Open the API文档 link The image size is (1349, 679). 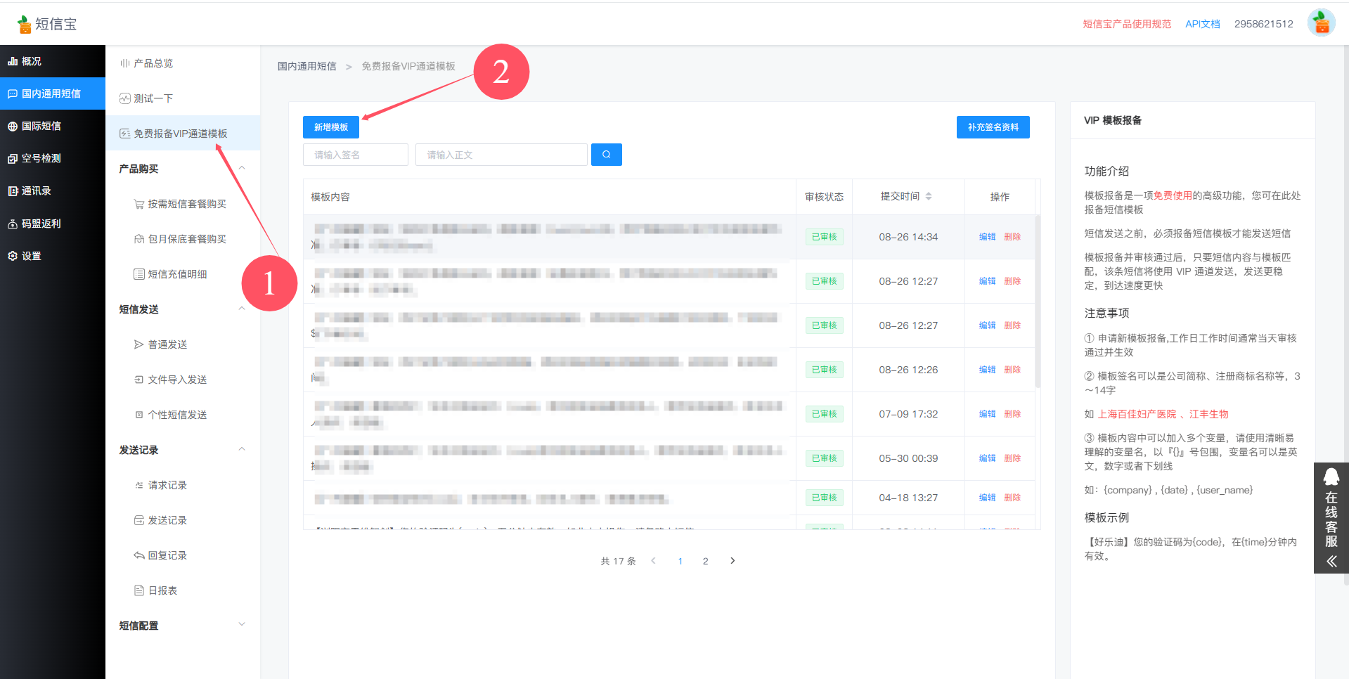1203,24
